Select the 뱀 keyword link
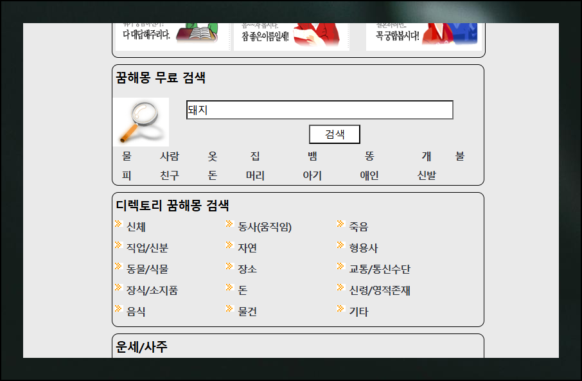Viewport: 582px width, 381px height. coord(312,156)
